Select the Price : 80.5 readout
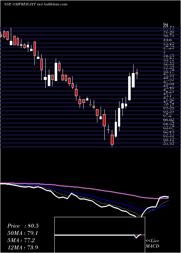 point(23,226)
